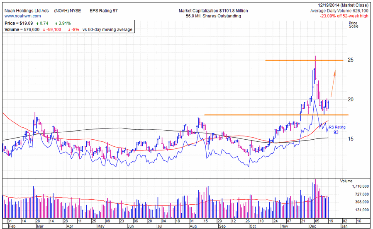Click the EPS Rating 97 label
The width and height of the screenshot is (373, 229).
[x=104, y=10]
